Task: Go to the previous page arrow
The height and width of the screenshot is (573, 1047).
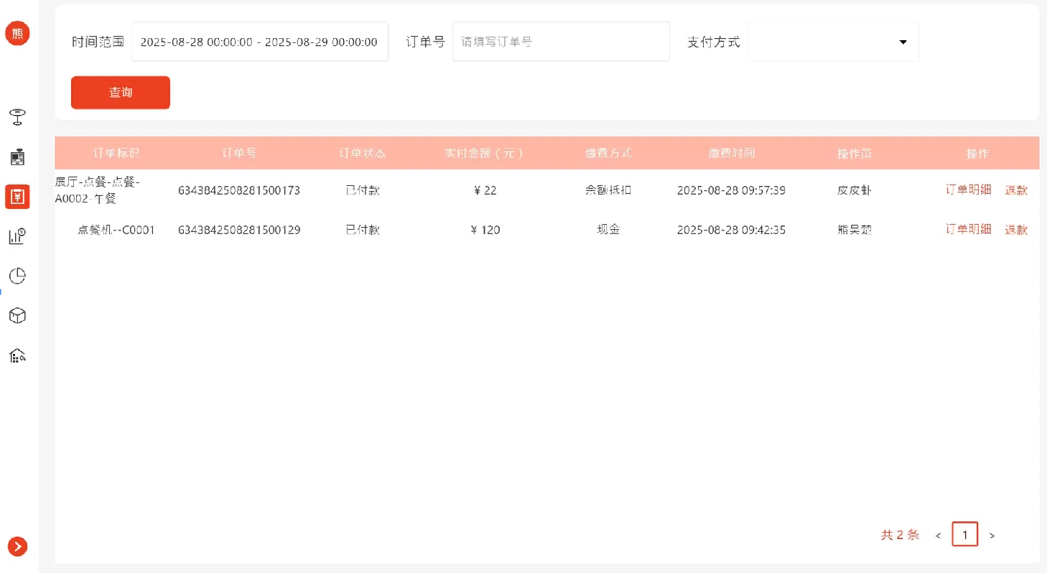Action: click(x=938, y=535)
